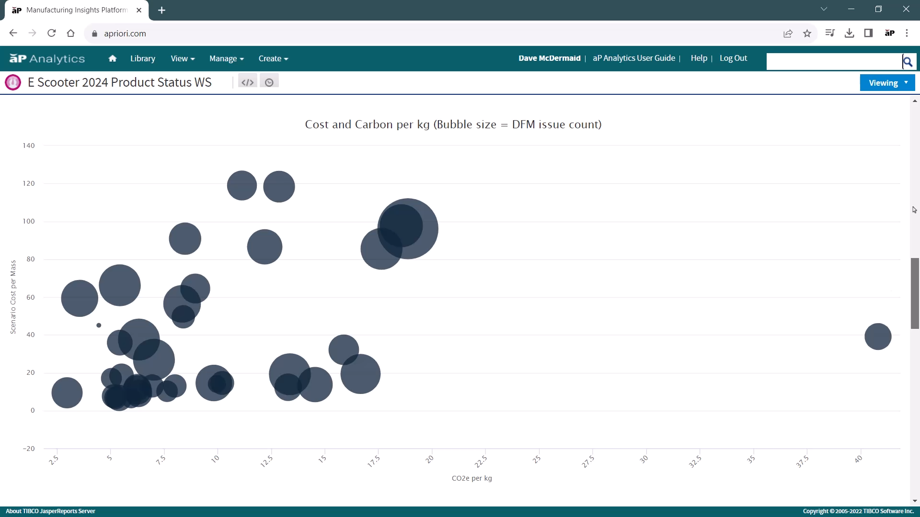
Task: Bookmark this page with star icon
Action: (807, 34)
